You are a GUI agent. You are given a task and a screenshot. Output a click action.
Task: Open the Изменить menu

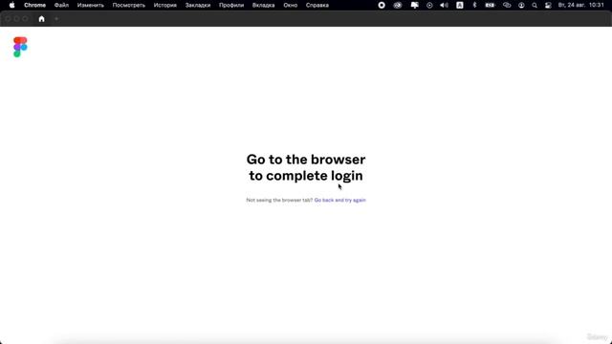[91, 5]
